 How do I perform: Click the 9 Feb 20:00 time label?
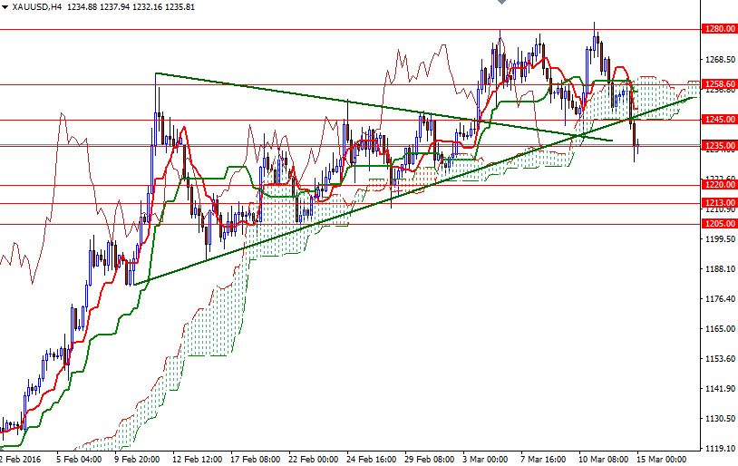tap(139, 459)
